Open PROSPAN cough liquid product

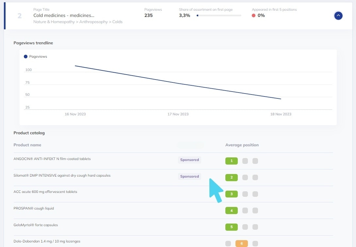34,208
